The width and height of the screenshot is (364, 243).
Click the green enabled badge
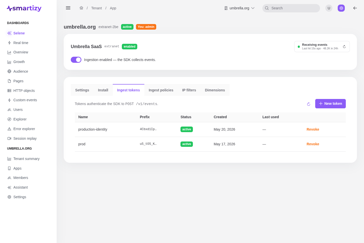tap(129, 47)
